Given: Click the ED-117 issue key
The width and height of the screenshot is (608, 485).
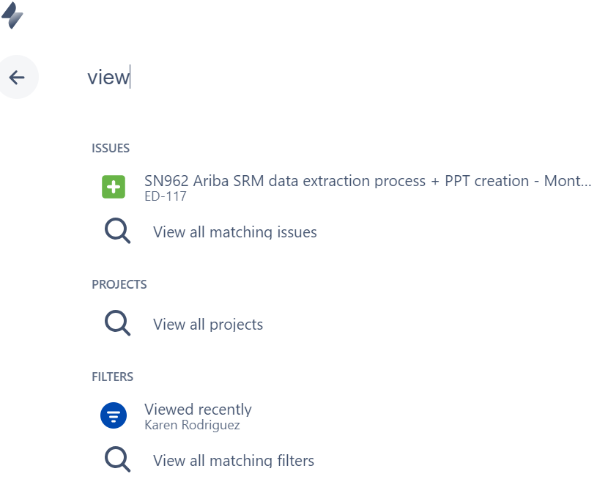Looking at the screenshot, I should point(166,196).
